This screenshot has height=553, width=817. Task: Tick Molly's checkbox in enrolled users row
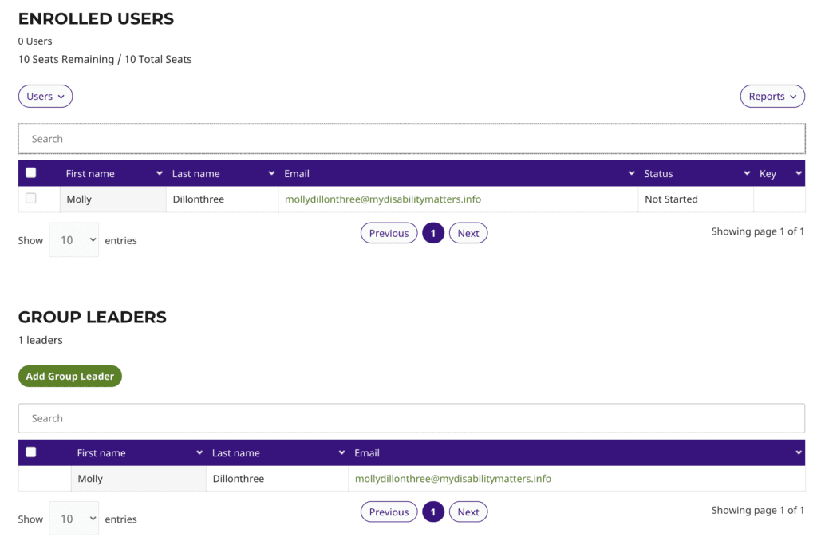(31, 199)
